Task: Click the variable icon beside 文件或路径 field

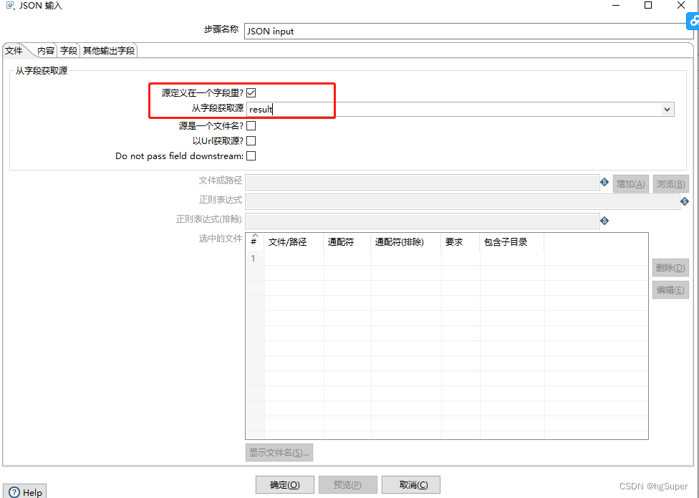Action: click(604, 183)
